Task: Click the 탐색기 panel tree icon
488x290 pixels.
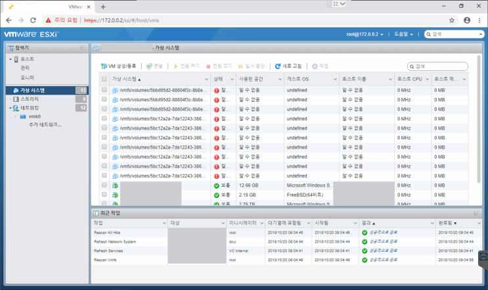Action: (11, 48)
